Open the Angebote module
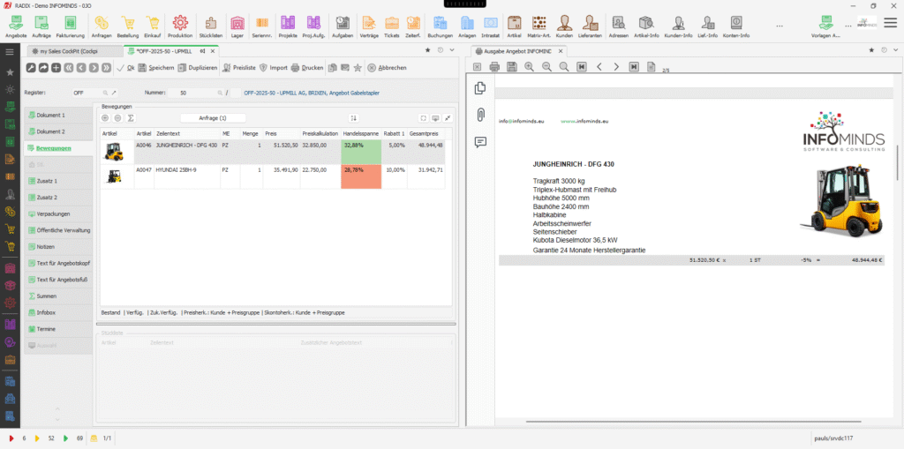The image size is (904, 449). (16, 26)
